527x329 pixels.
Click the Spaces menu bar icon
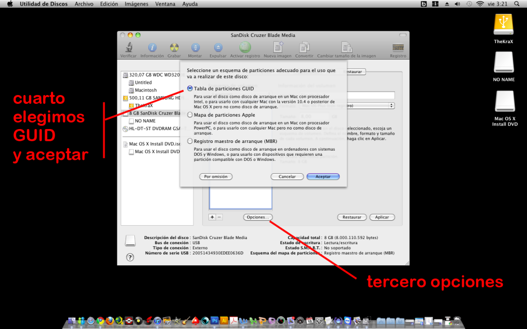435,4
